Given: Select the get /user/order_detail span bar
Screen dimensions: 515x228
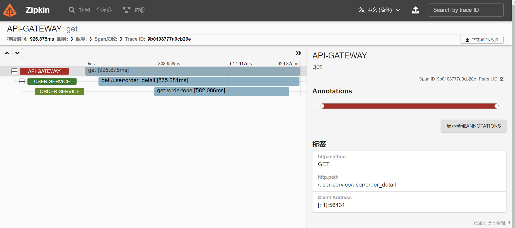Looking at the screenshot, I should [x=199, y=81].
